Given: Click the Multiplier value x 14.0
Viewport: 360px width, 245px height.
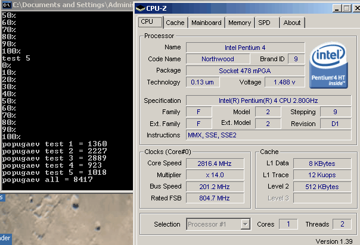Looking at the screenshot, I should coord(215,175).
